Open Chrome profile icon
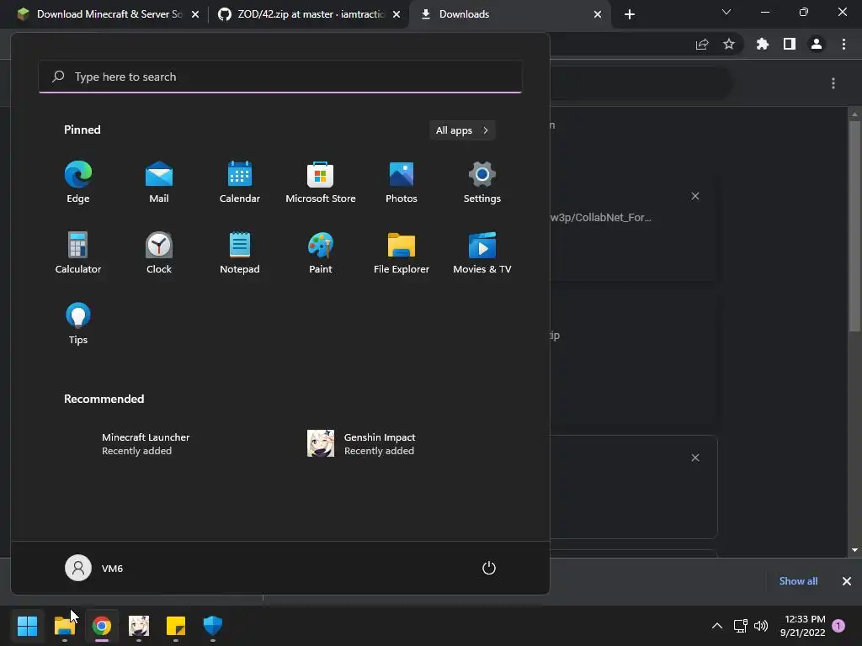862x646 pixels. 817,45
